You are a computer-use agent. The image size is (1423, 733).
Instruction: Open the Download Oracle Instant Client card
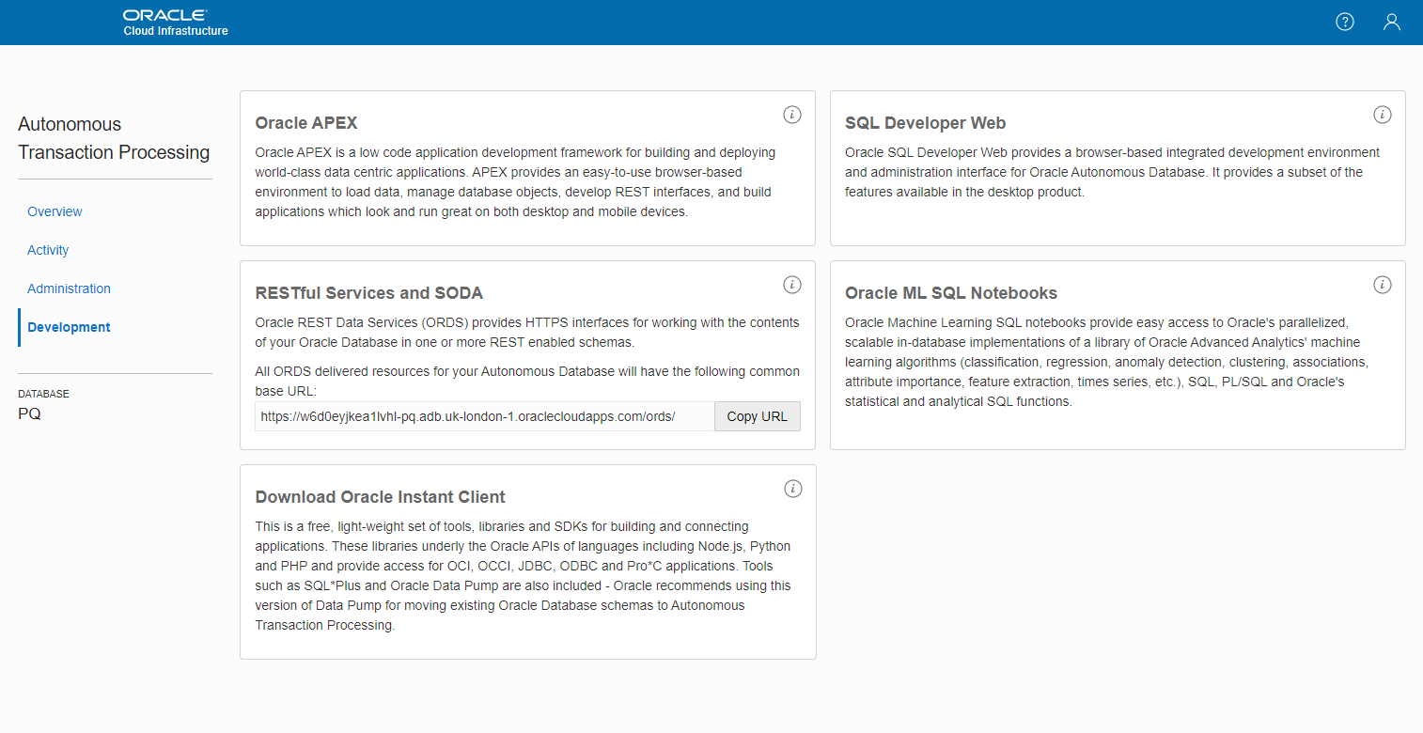pos(380,496)
